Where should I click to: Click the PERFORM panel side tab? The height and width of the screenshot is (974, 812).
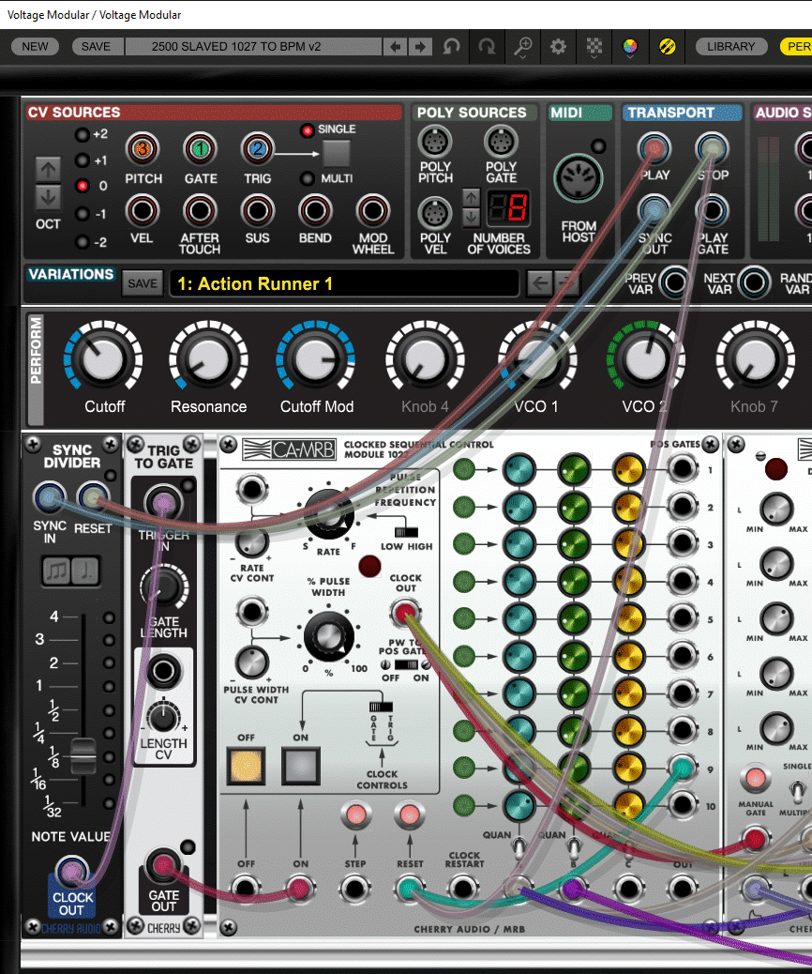(x=36, y=369)
